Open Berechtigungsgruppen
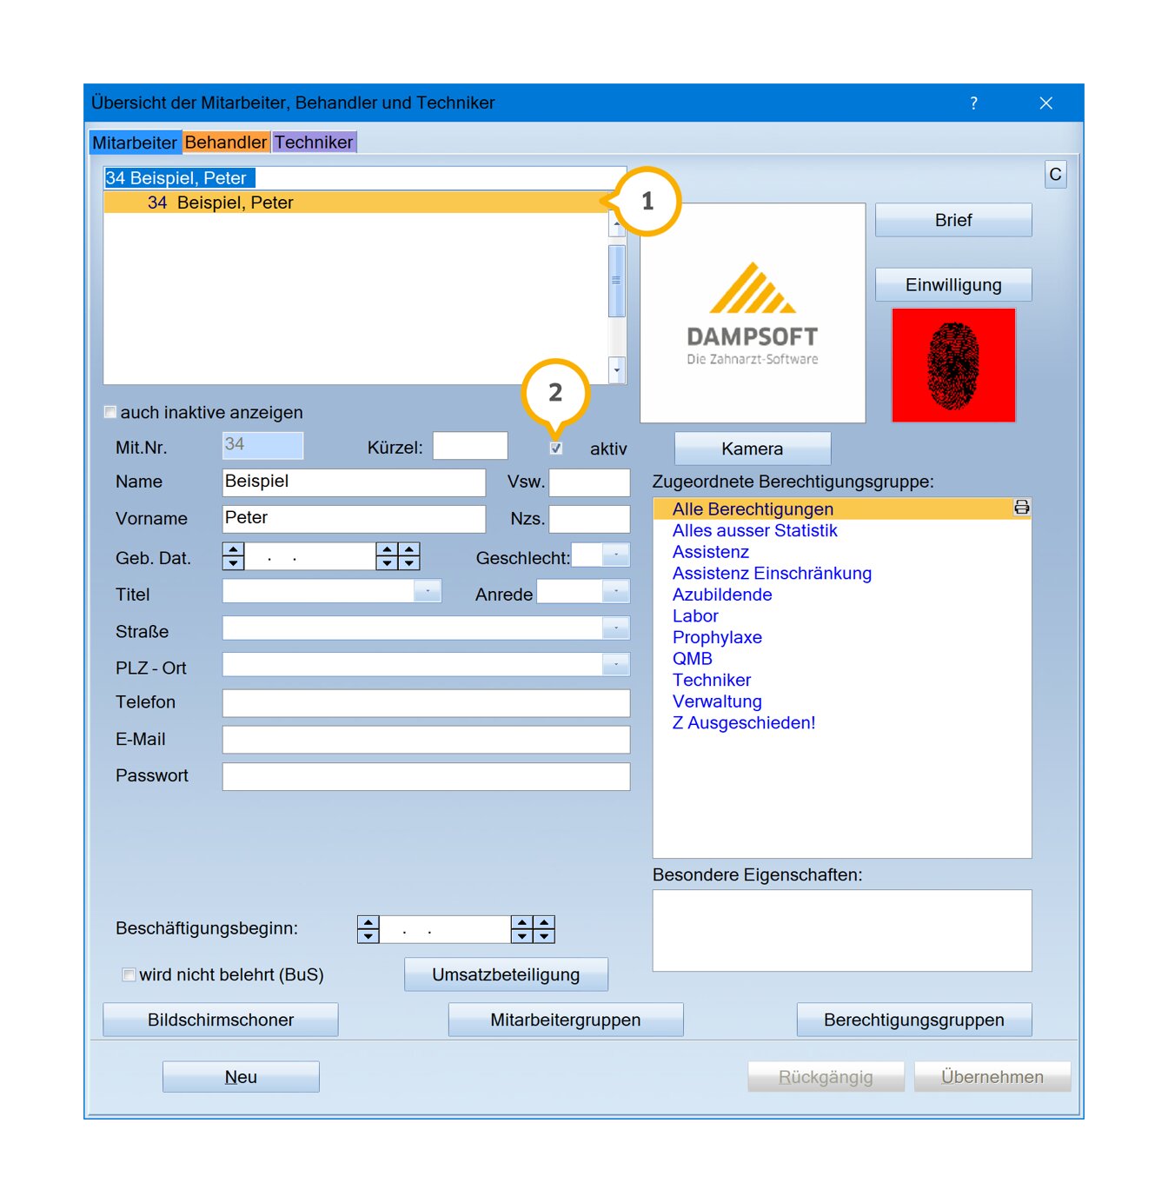The image size is (1168, 1203). (914, 1020)
